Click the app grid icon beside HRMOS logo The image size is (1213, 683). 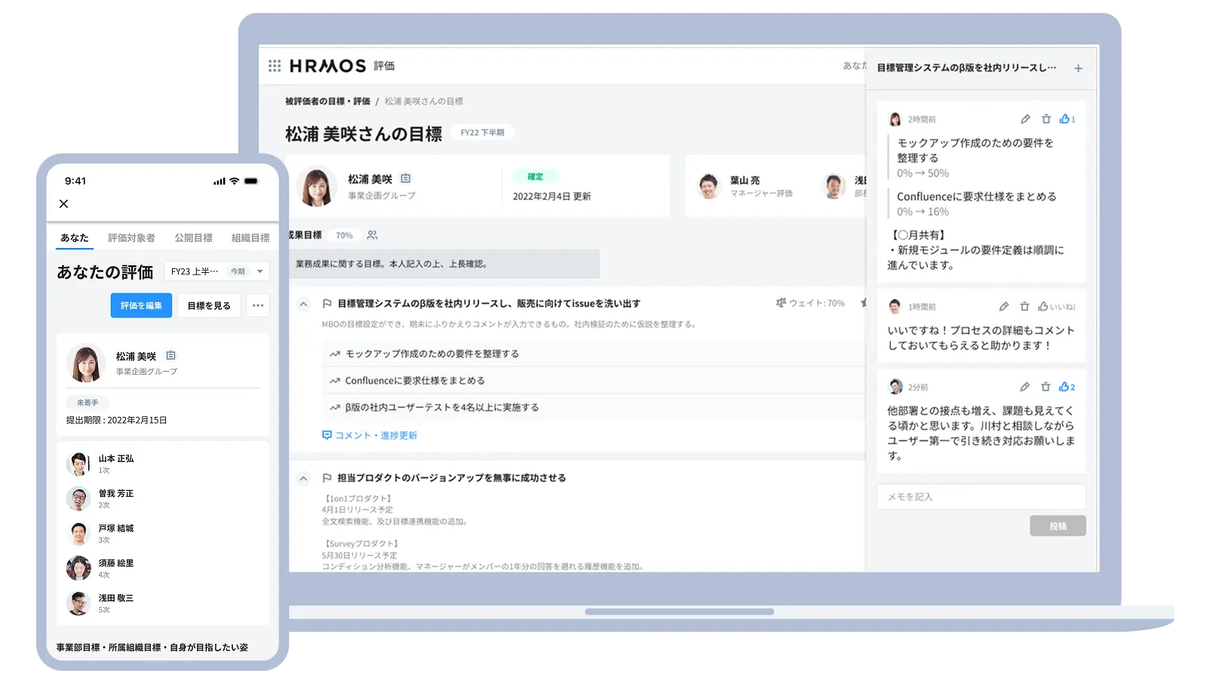click(274, 66)
